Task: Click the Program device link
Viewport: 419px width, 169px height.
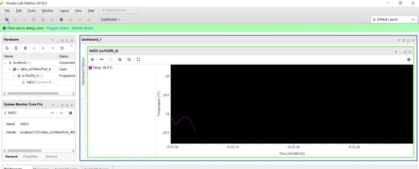Action: coord(57,28)
